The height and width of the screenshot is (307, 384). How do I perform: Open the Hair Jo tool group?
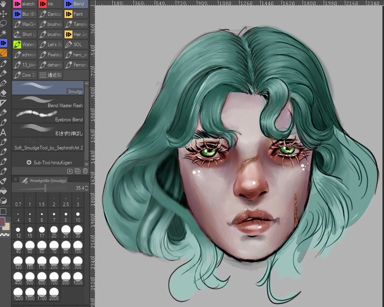point(76,34)
